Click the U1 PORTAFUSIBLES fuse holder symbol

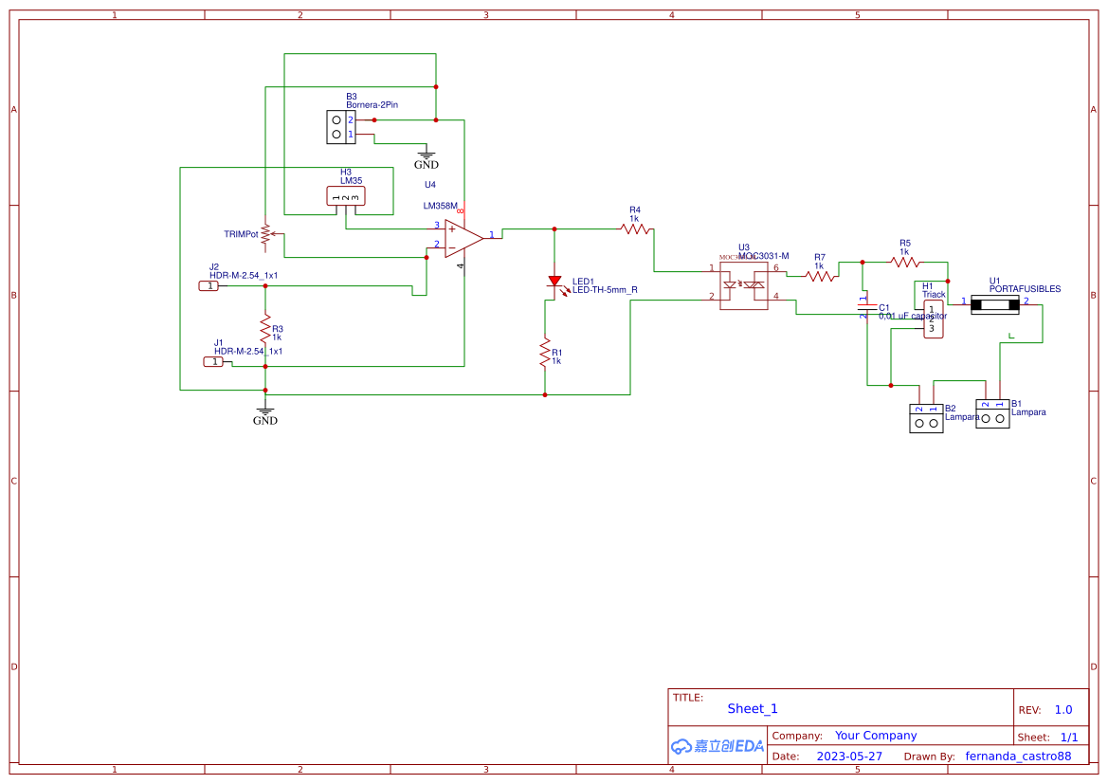(993, 304)
